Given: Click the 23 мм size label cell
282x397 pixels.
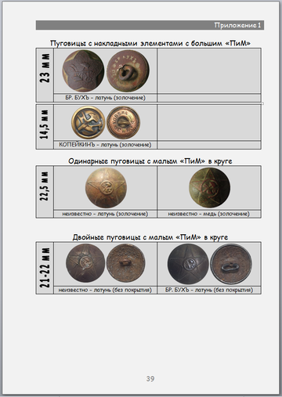Looking at the screenshot, I should click(45, 75).
